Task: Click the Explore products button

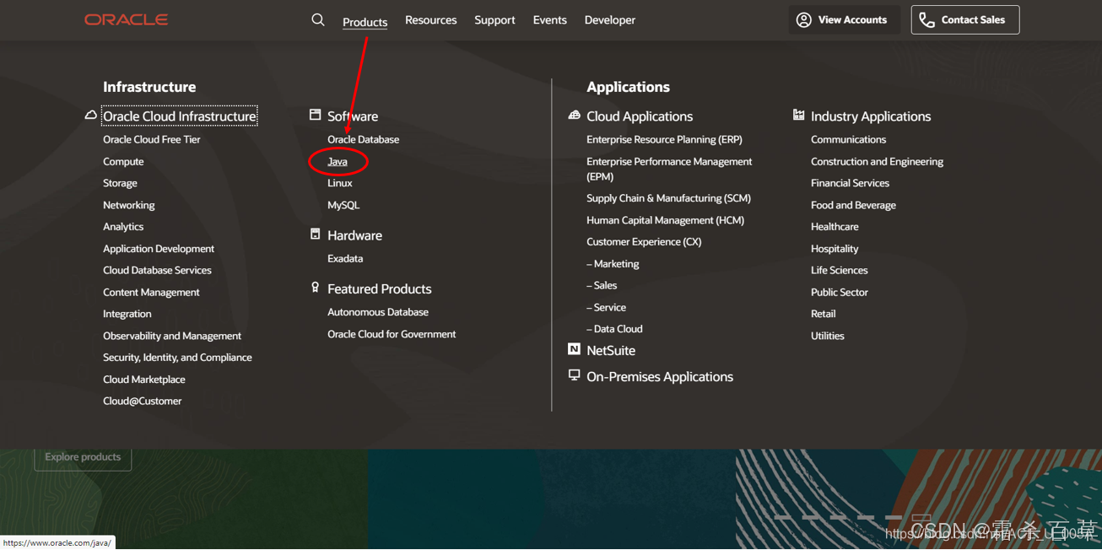Action: click(83, 457)
